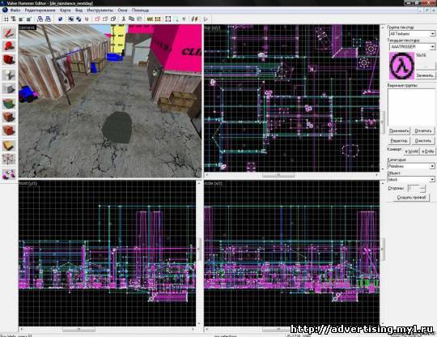The width and height of the screenshot is (437, 337).
Task: Click the Cut icon in toolbar
Action: click(124, 19)
